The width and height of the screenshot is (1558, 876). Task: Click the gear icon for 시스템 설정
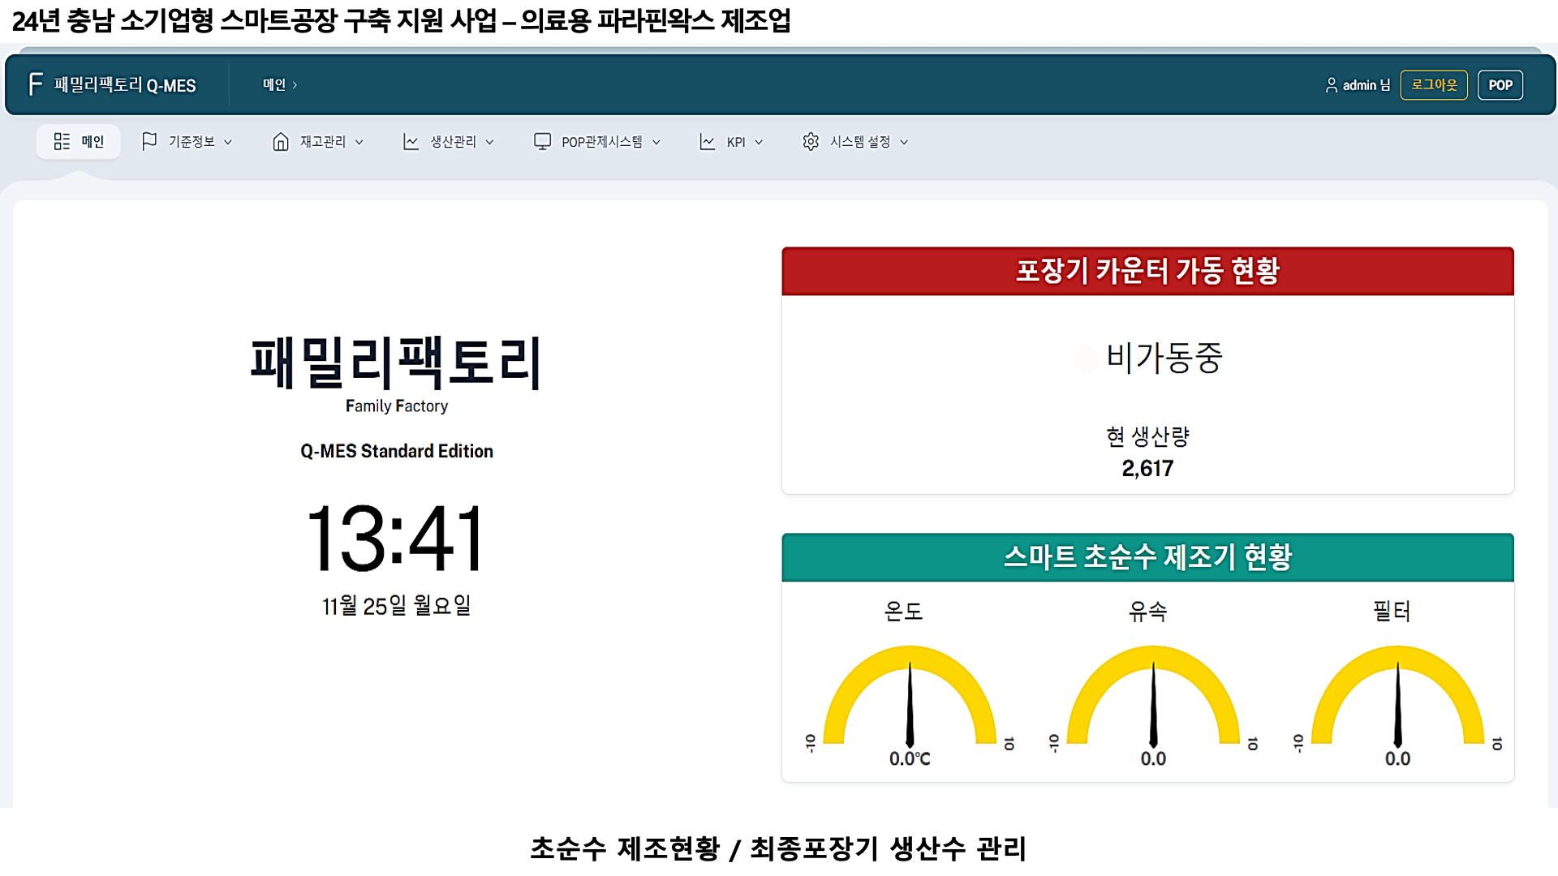(x=811, y=141)
